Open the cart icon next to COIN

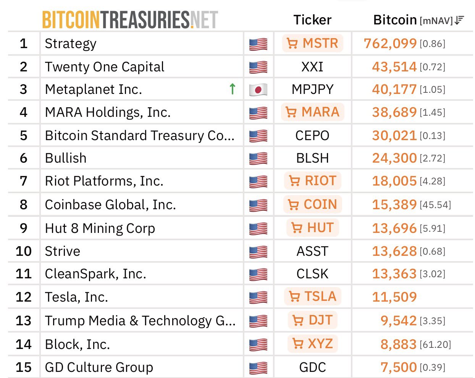(x=294, y=204)
